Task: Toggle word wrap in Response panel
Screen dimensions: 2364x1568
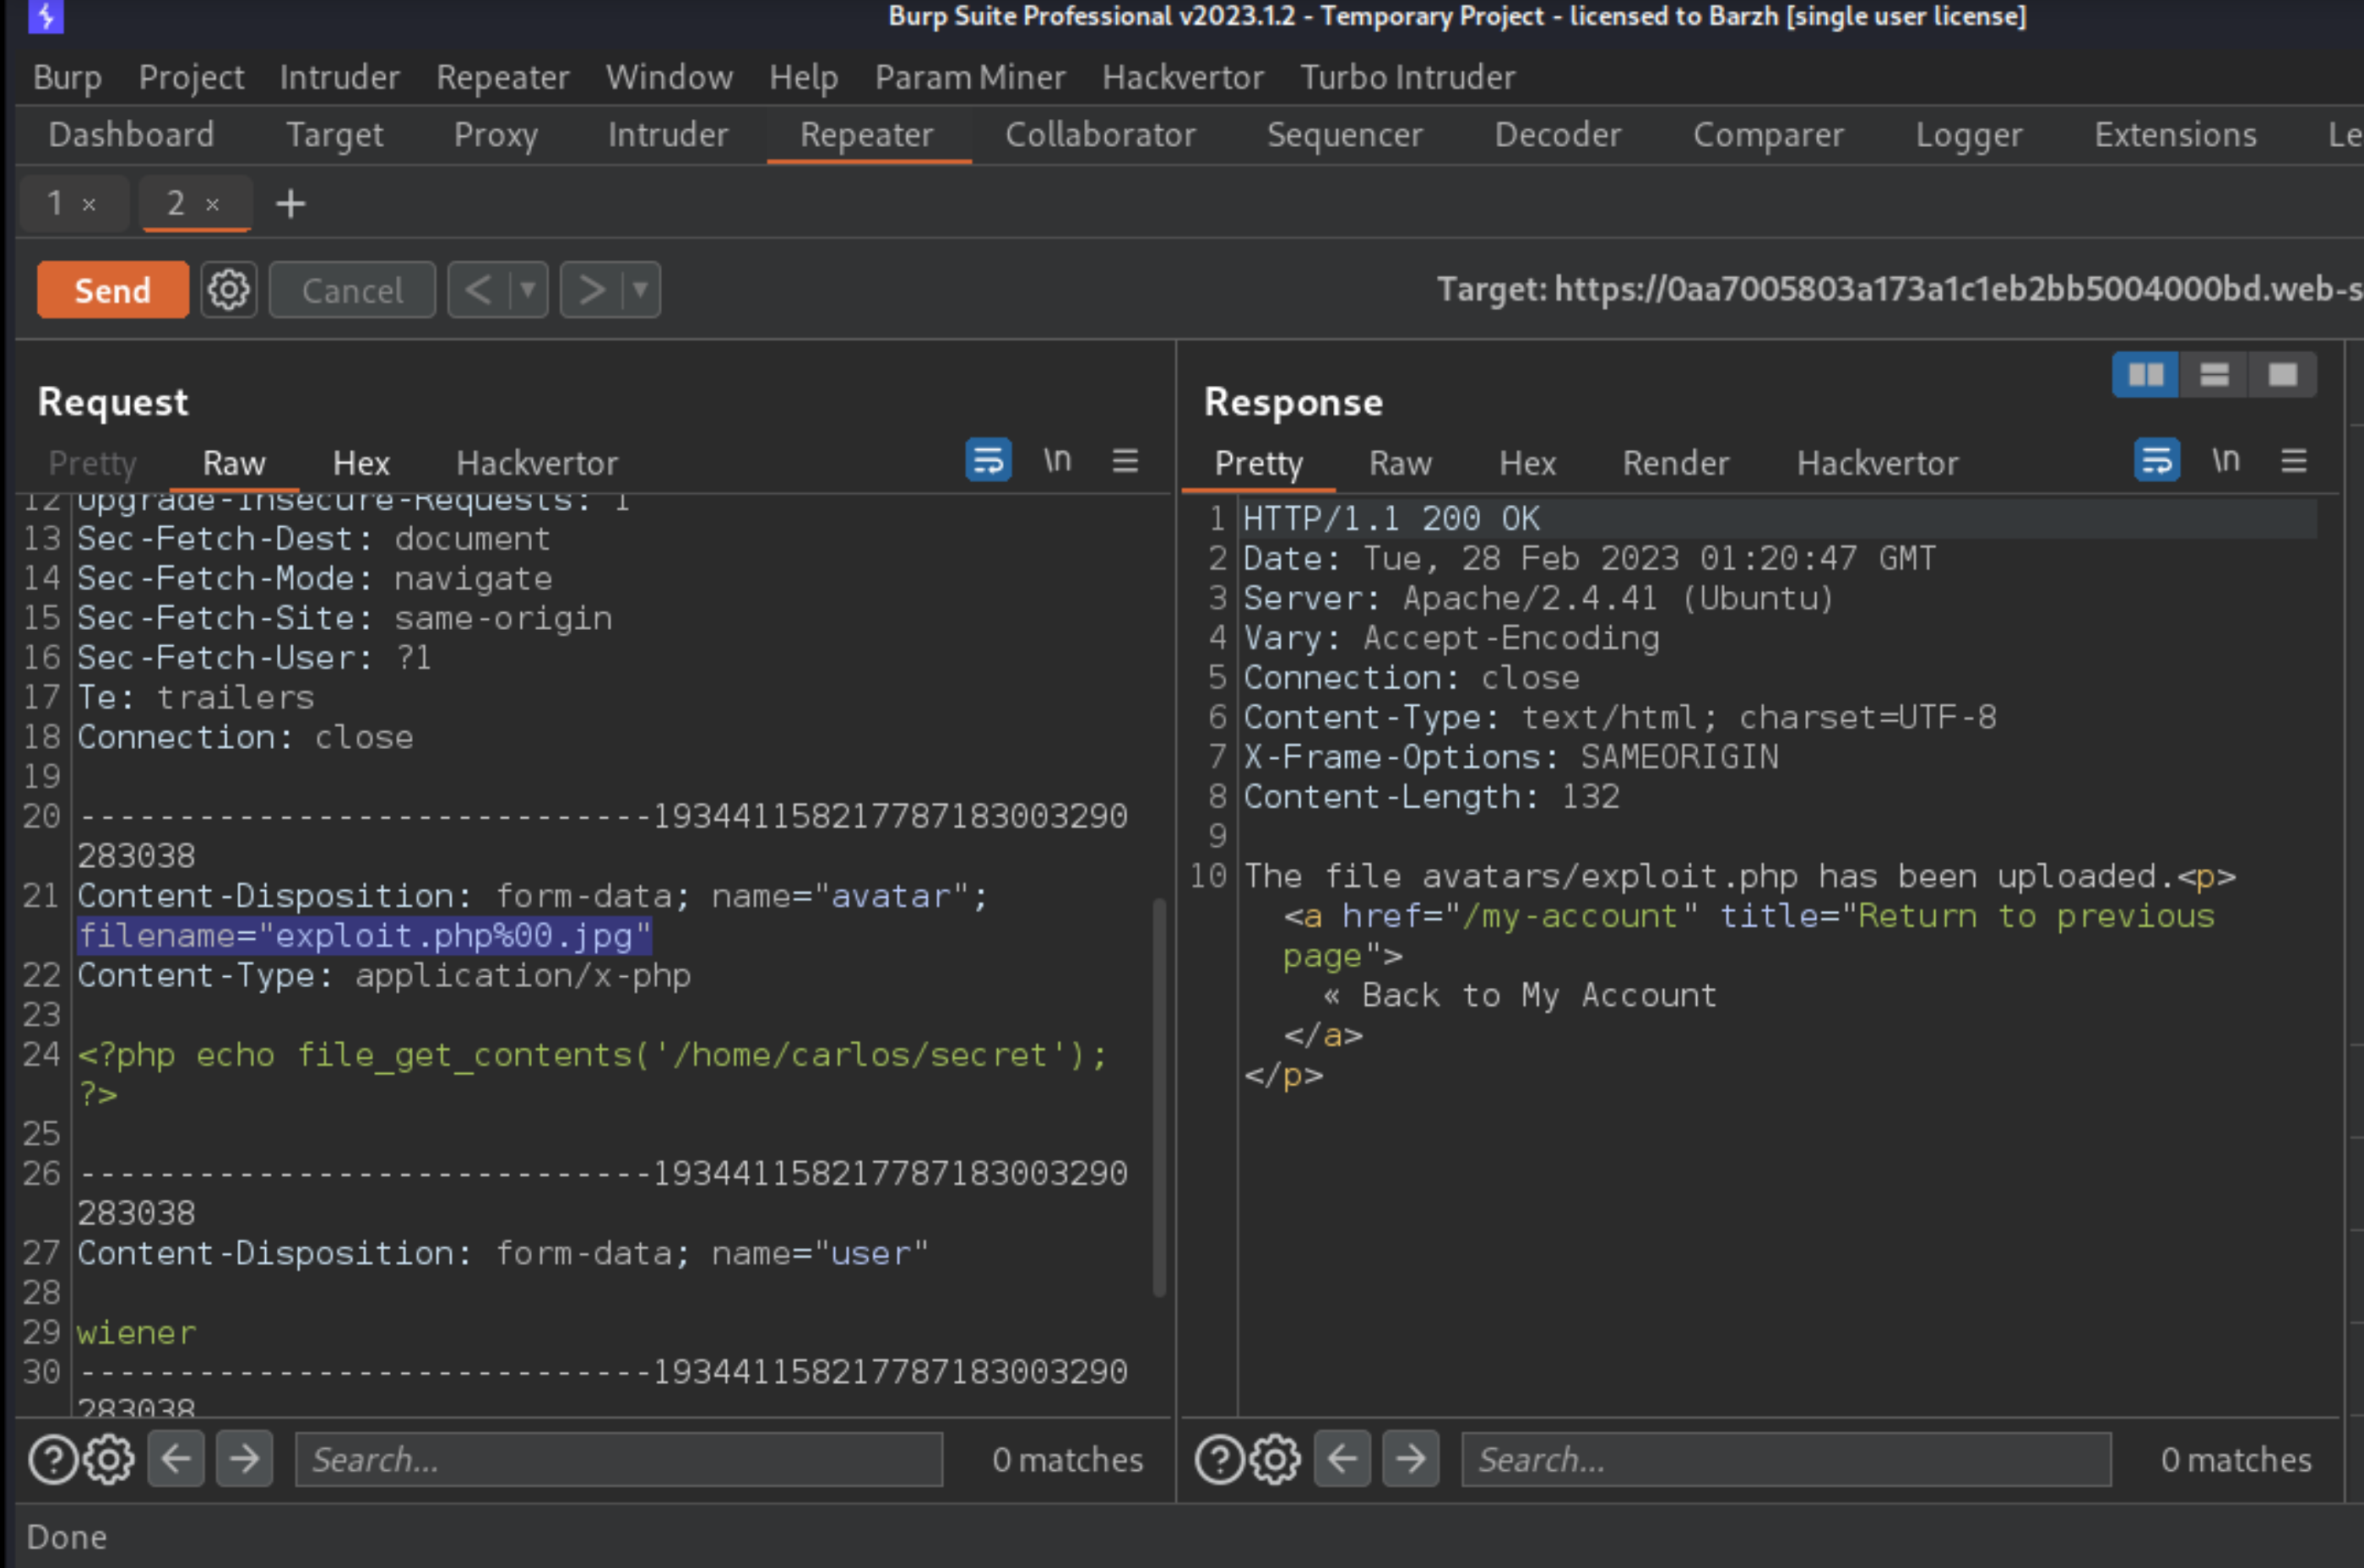Action: point(2157,460)
